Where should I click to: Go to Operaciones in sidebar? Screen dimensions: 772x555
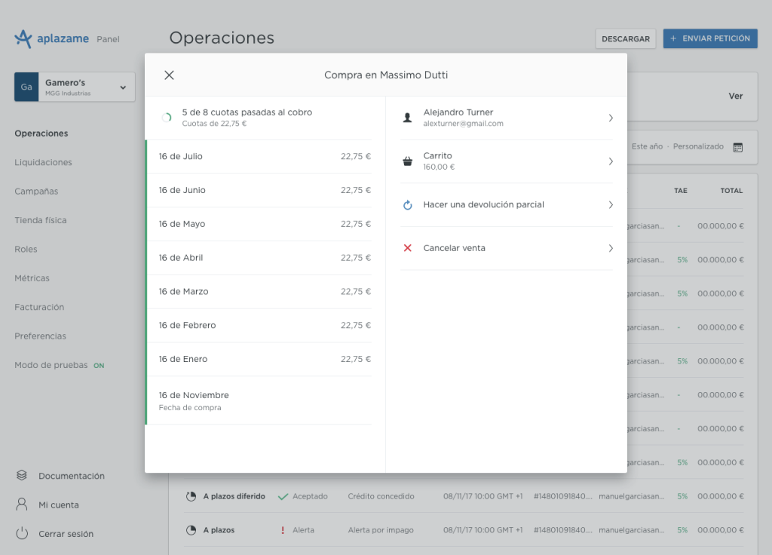41,133
